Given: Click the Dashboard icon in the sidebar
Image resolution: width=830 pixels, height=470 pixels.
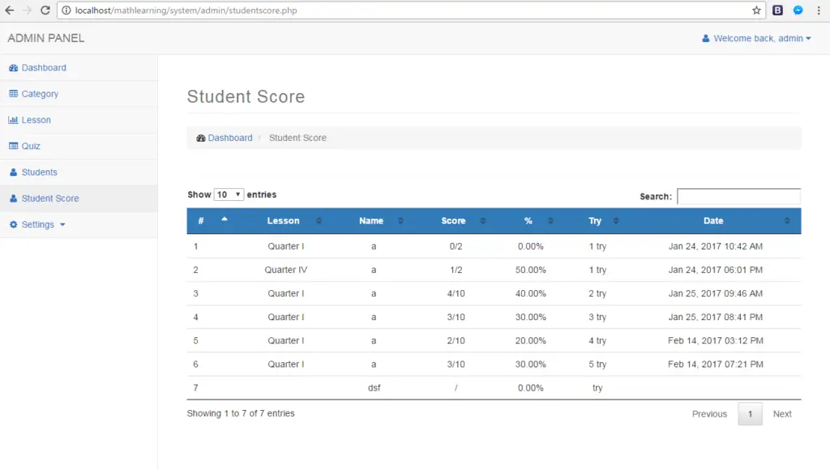Looking at the screenshot, I should point(14,68).
